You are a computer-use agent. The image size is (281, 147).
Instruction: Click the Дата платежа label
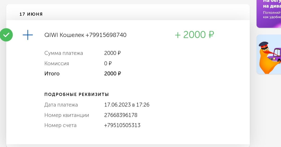coord(61,105)
